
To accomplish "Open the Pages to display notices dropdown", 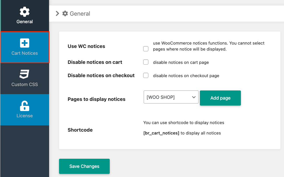I will click(171, 97).
